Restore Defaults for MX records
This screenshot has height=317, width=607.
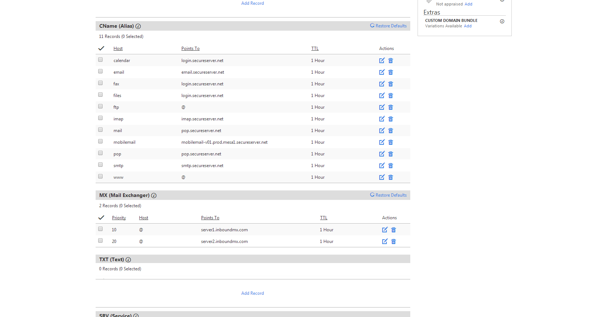pos(388,195)
